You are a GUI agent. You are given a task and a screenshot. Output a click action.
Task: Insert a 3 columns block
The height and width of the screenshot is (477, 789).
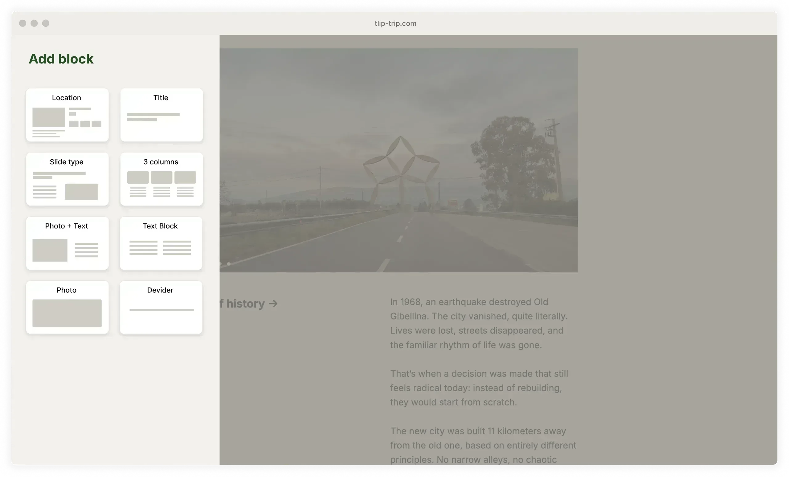pyautogui.click(x=161, y=179)
